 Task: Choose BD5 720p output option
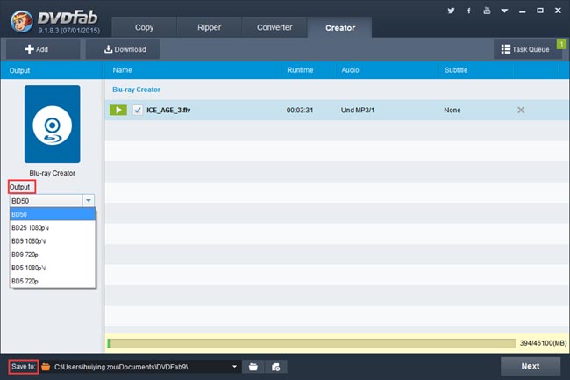coord(53,281)
